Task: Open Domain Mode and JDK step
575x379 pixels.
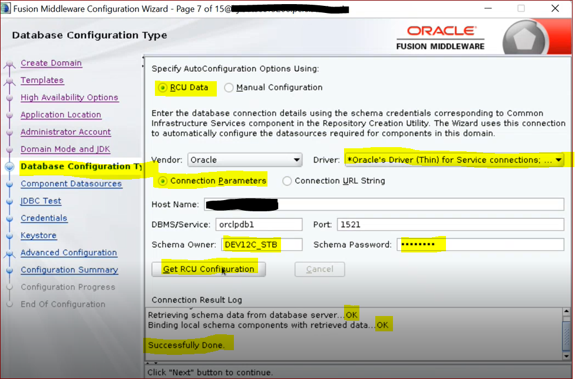Action: (65, 149)
